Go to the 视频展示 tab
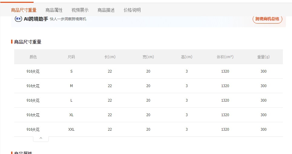The height and width of the screenshot is (154, 292). click(x=80, y=10)
